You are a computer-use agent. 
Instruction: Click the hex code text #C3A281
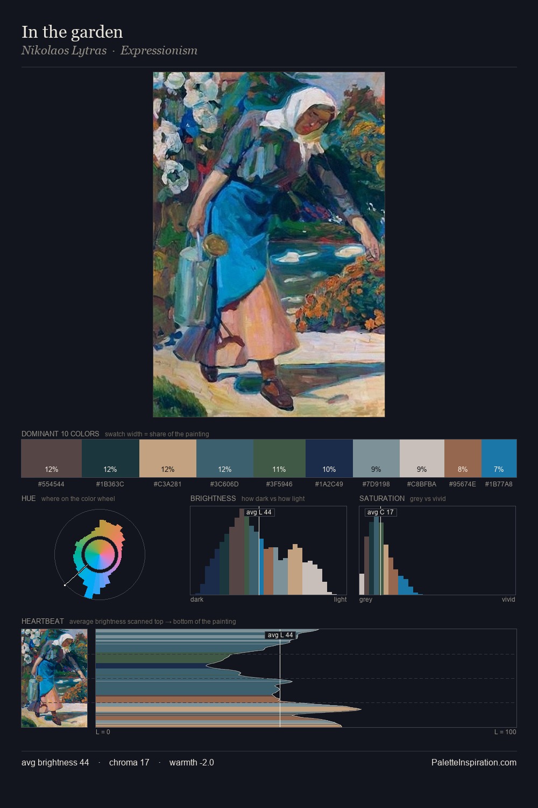(168, 484)
